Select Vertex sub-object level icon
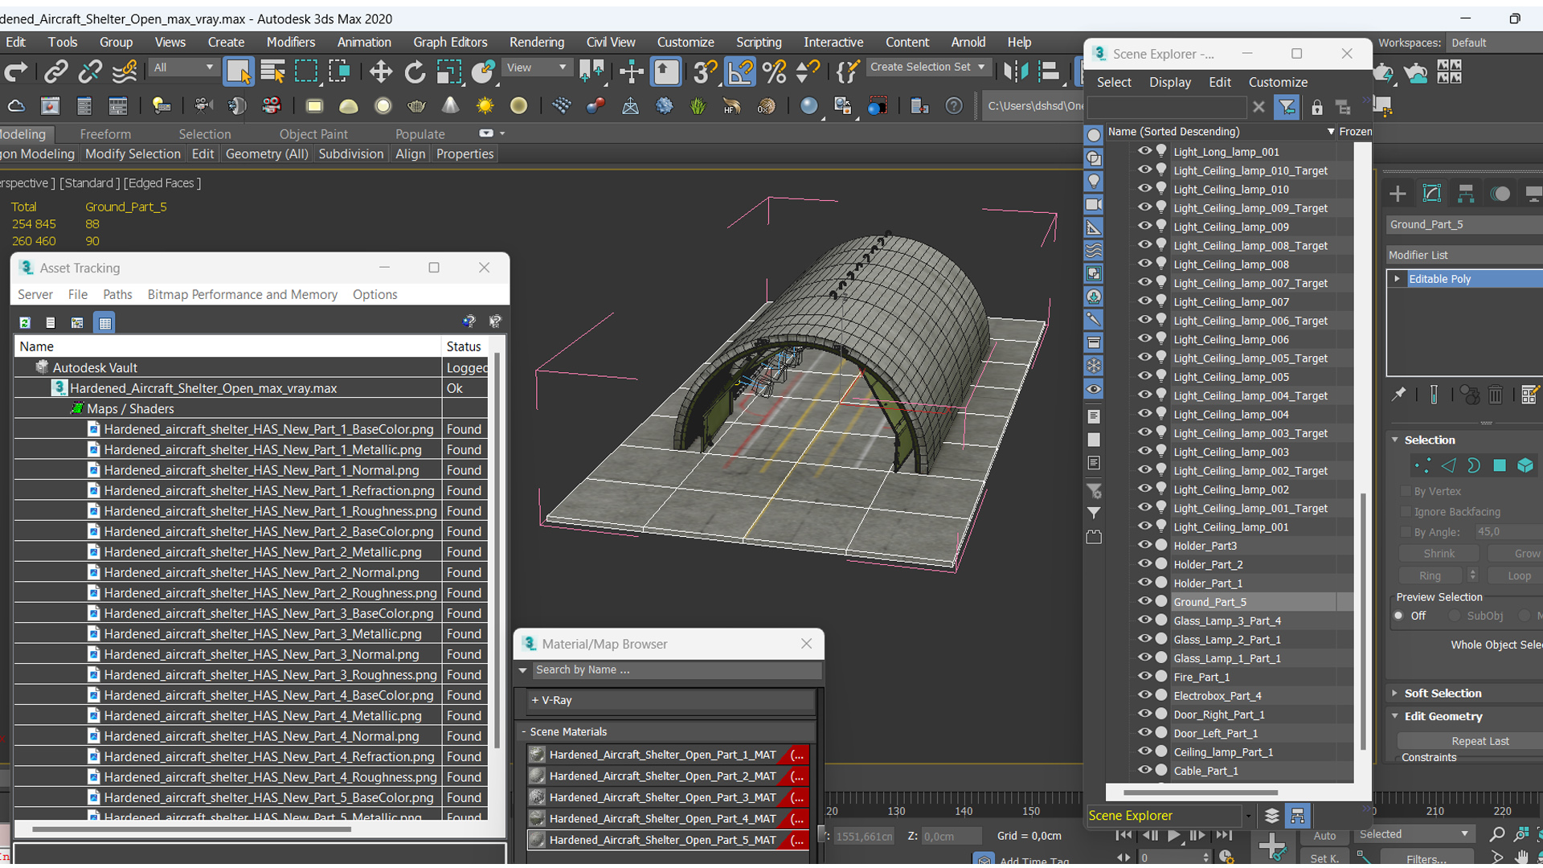Image resolution: width=1543 pixels, height=868 pixels. click(x=1422, y=465)
